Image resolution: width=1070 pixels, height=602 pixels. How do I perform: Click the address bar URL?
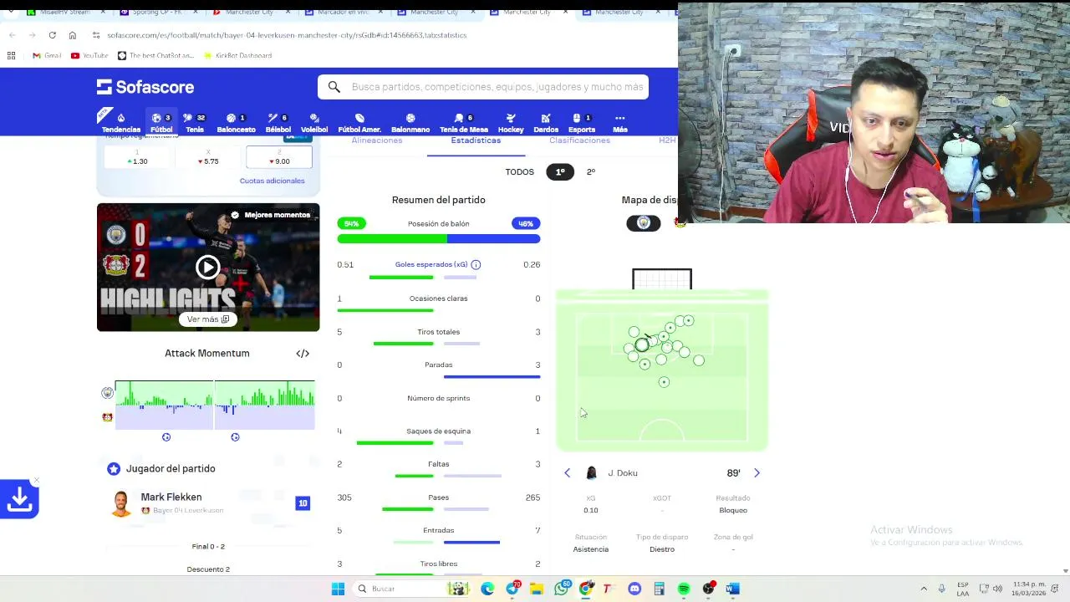click(287, 35)
